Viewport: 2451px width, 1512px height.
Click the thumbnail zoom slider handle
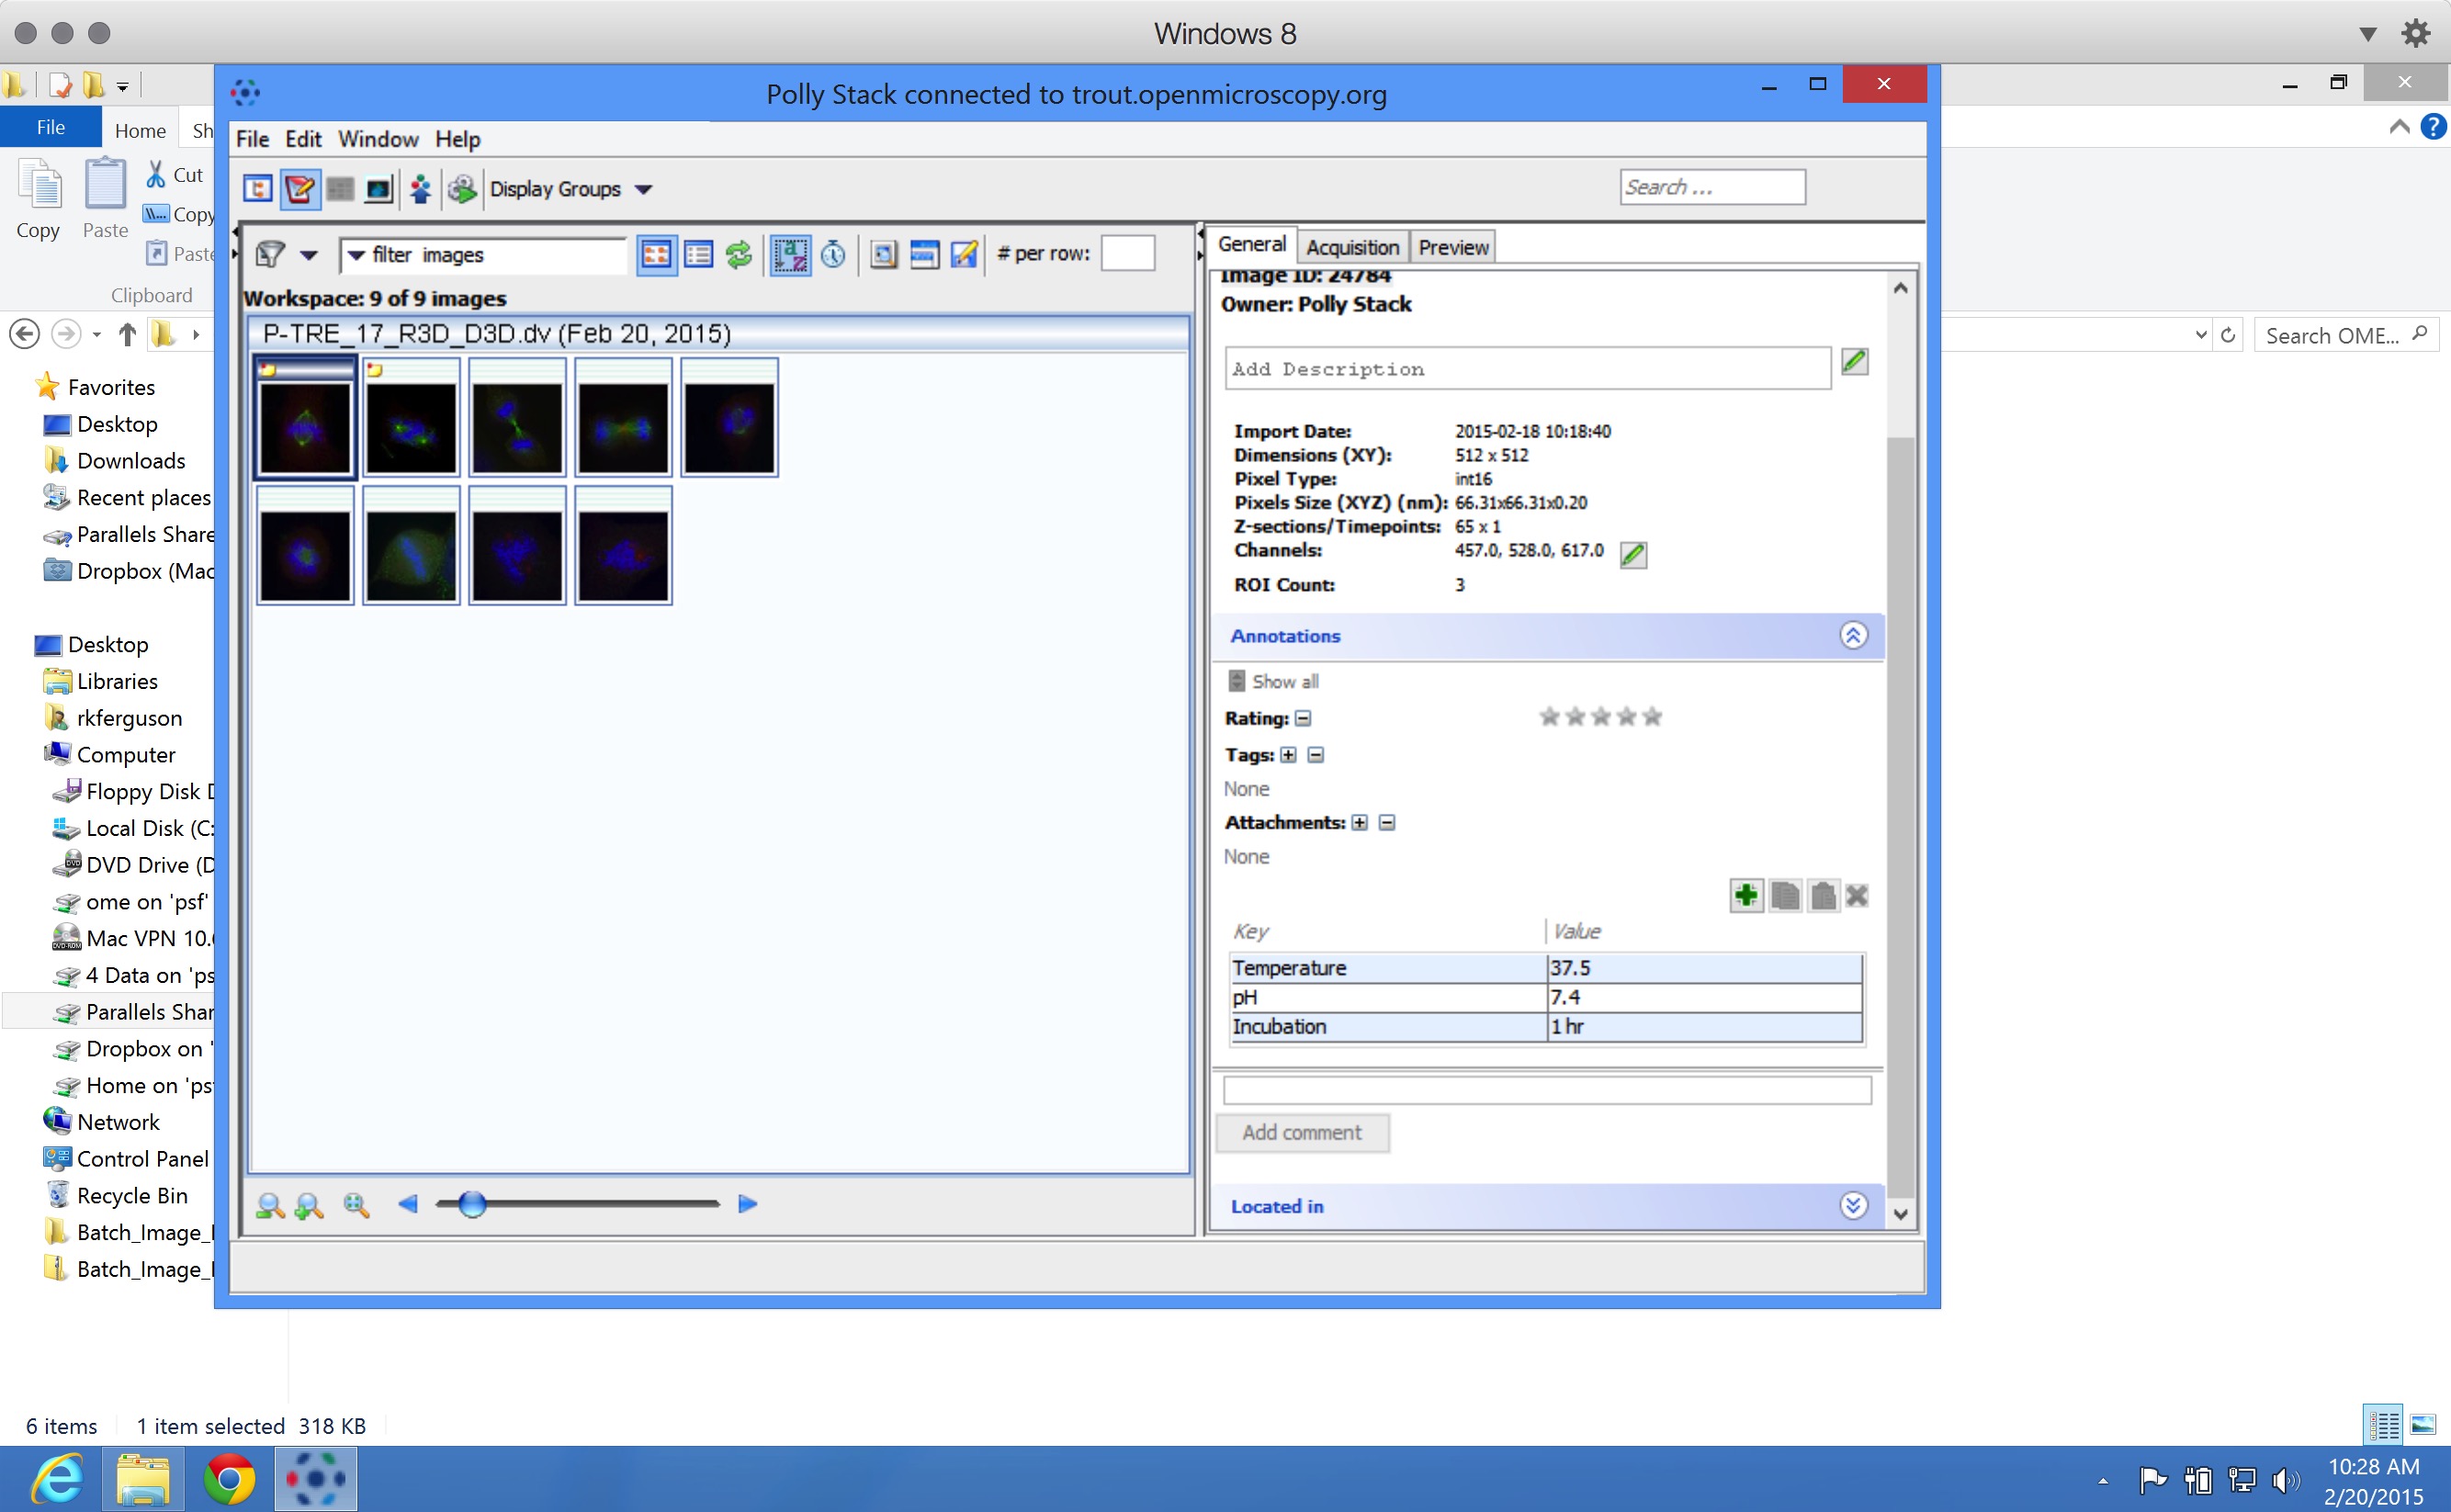pos(473,1204)
